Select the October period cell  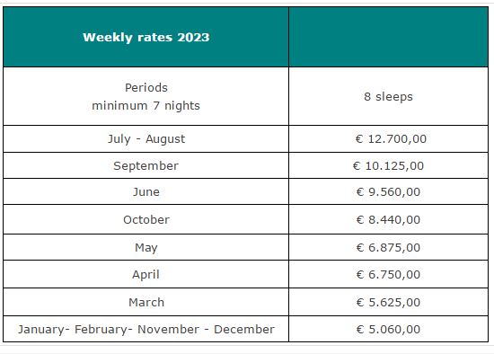coord(146,220)
